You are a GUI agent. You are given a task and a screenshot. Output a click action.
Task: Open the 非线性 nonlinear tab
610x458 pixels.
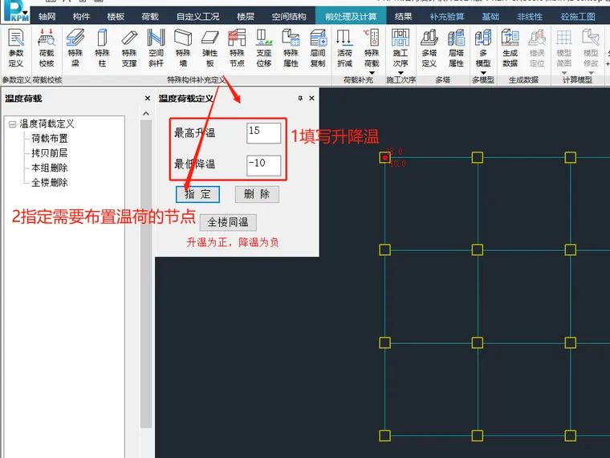[530, 16]
